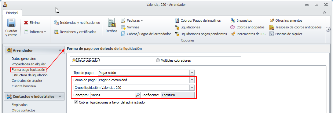
Task: Open Otros incrementos
Action: click(286, 20)
